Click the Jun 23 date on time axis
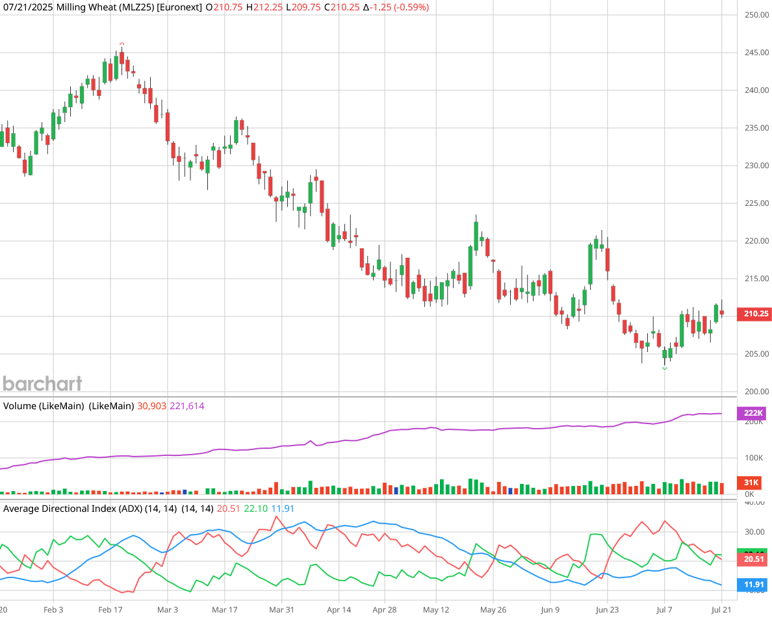This screenshot has width=772, height=619. click(607, 610)
